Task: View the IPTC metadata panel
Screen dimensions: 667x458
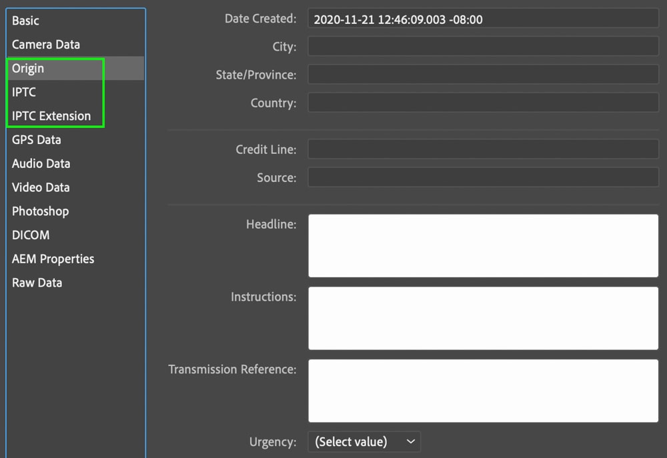Action: (x=24, y=92)
